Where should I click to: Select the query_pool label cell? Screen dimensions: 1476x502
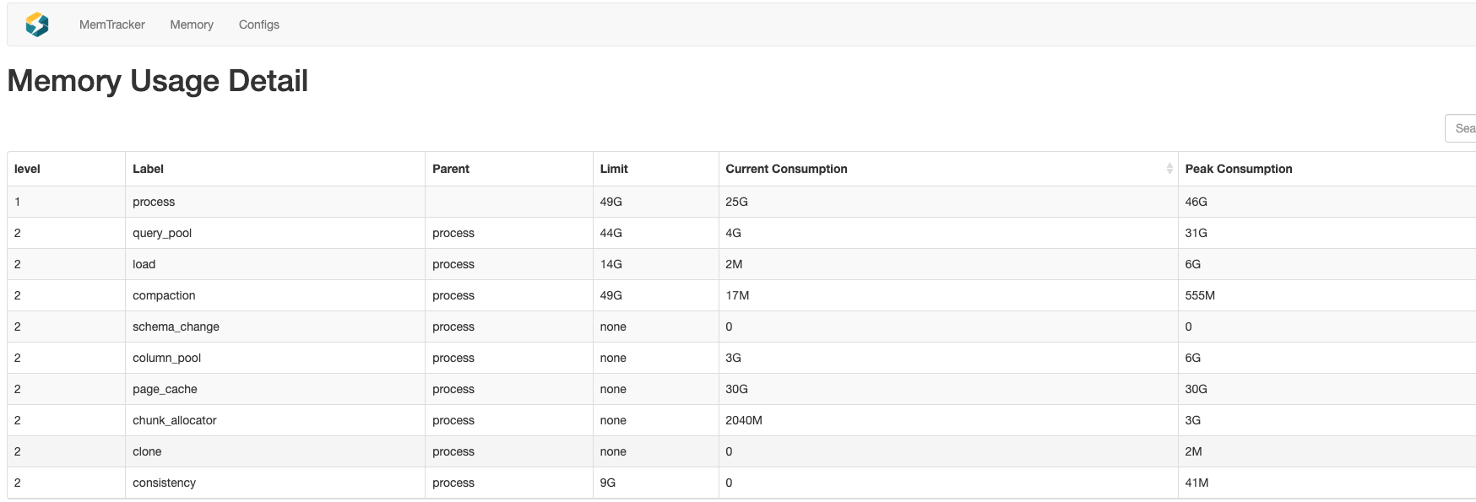(162, 233)
